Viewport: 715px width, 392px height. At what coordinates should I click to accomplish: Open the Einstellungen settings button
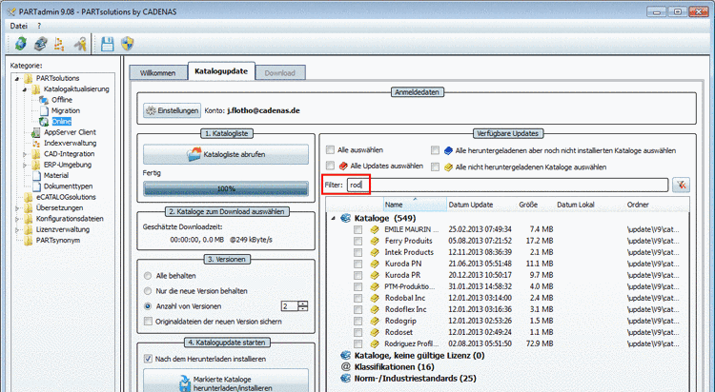click(172, 110)
